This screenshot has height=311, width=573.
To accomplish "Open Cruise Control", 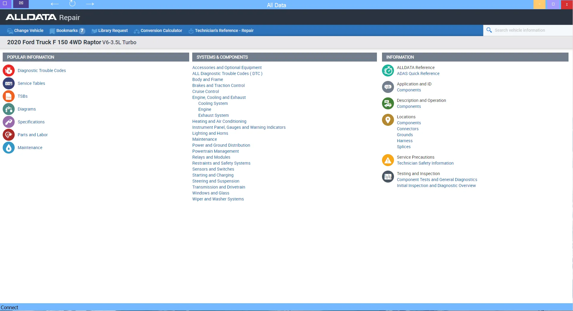I will pos(205,91).
